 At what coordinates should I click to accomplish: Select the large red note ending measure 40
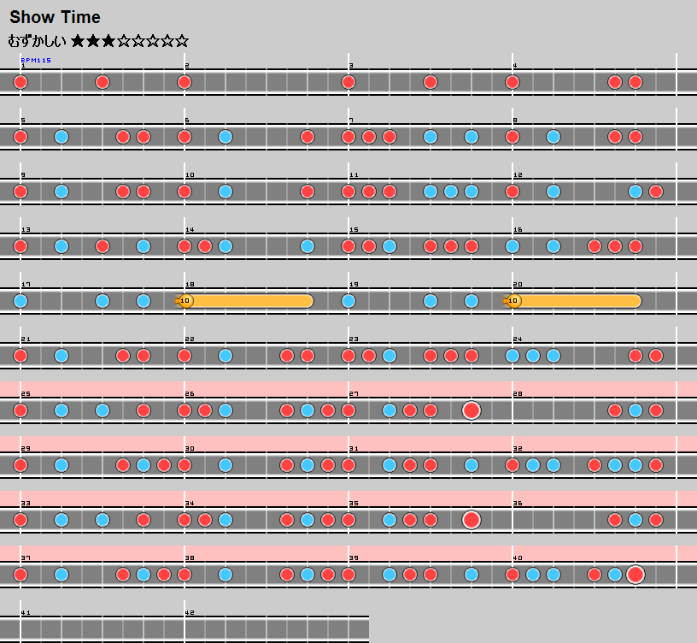click(635, 575)
